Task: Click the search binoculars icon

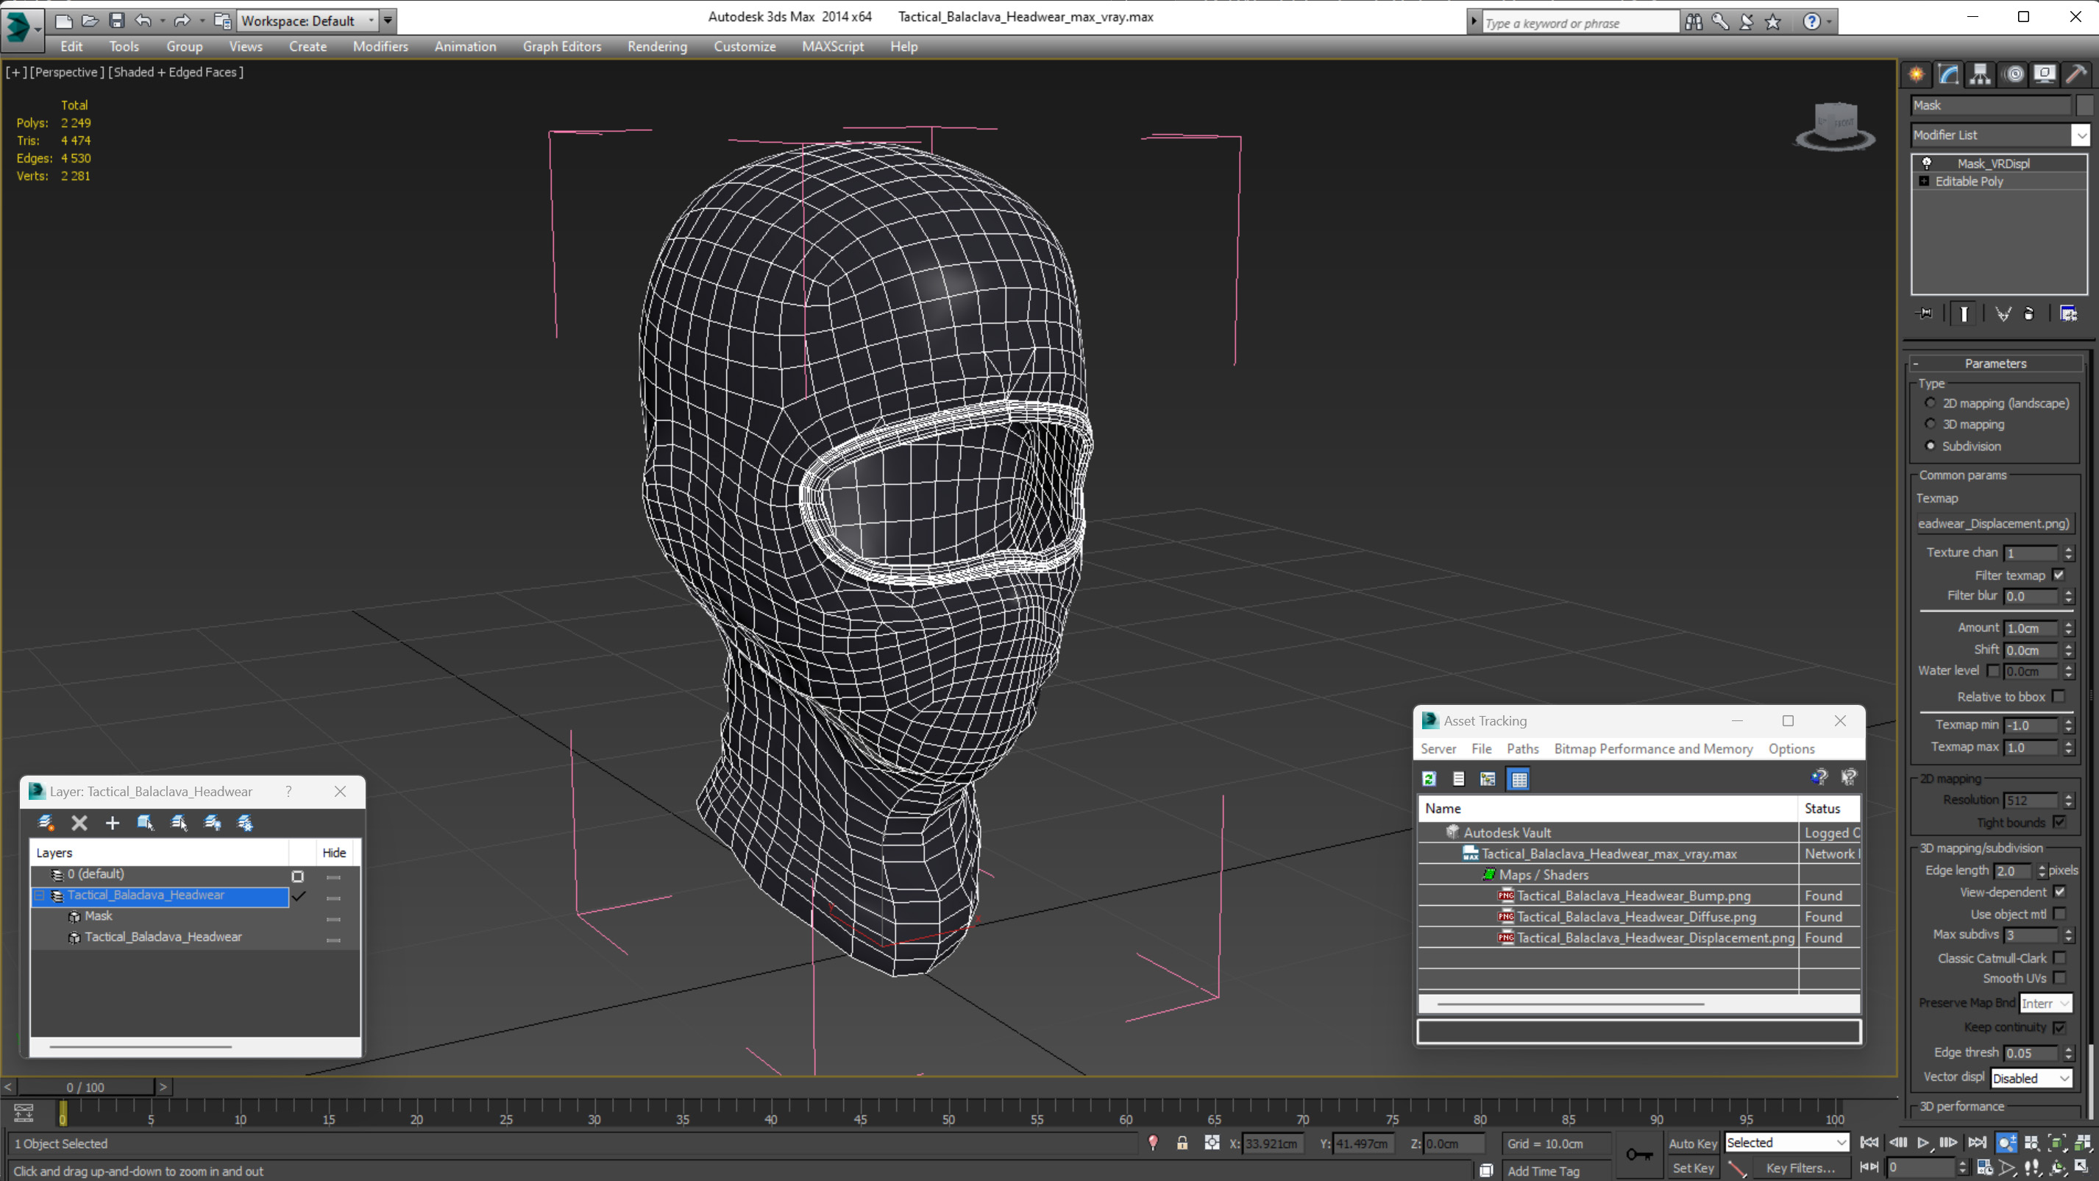Action: pos(1693,22)
